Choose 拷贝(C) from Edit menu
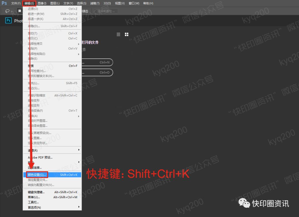The height and width of the screenshot is (217, 299). (52, 38)
